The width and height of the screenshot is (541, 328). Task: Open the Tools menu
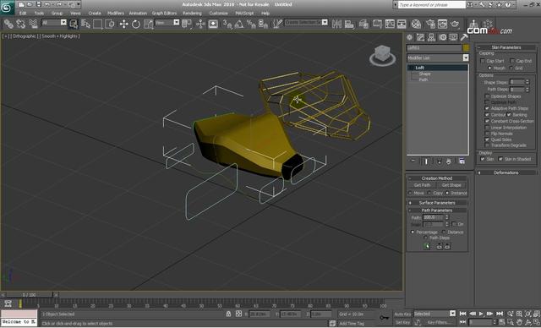pos(39,14)
